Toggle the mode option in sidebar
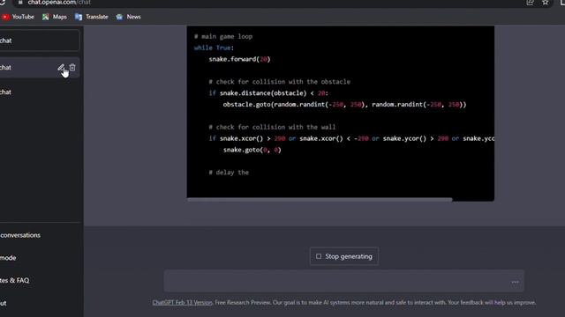Viewport: 565px width, 317px height. (x=40, y=258)
